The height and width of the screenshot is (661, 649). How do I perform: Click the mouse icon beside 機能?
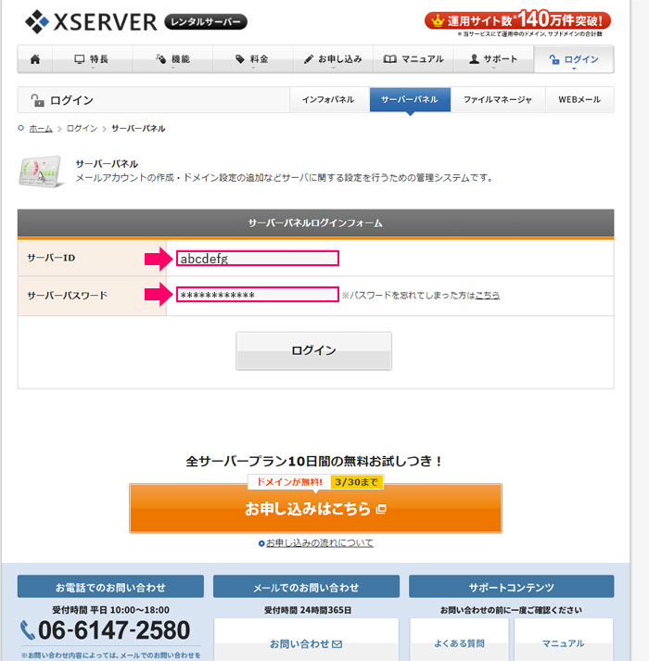click(x=160, y=59)
